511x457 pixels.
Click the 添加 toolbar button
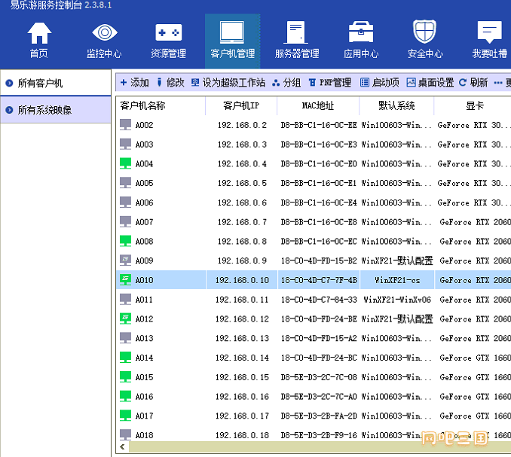pos(134,83)
